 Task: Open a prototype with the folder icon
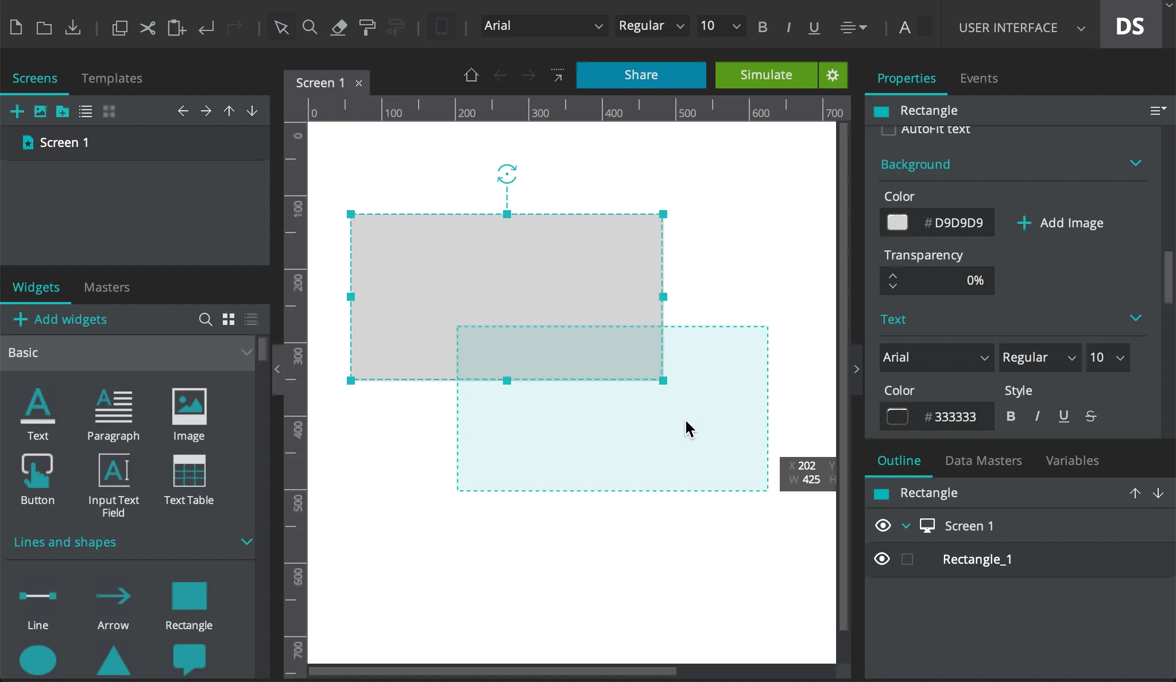pos(44,28)
